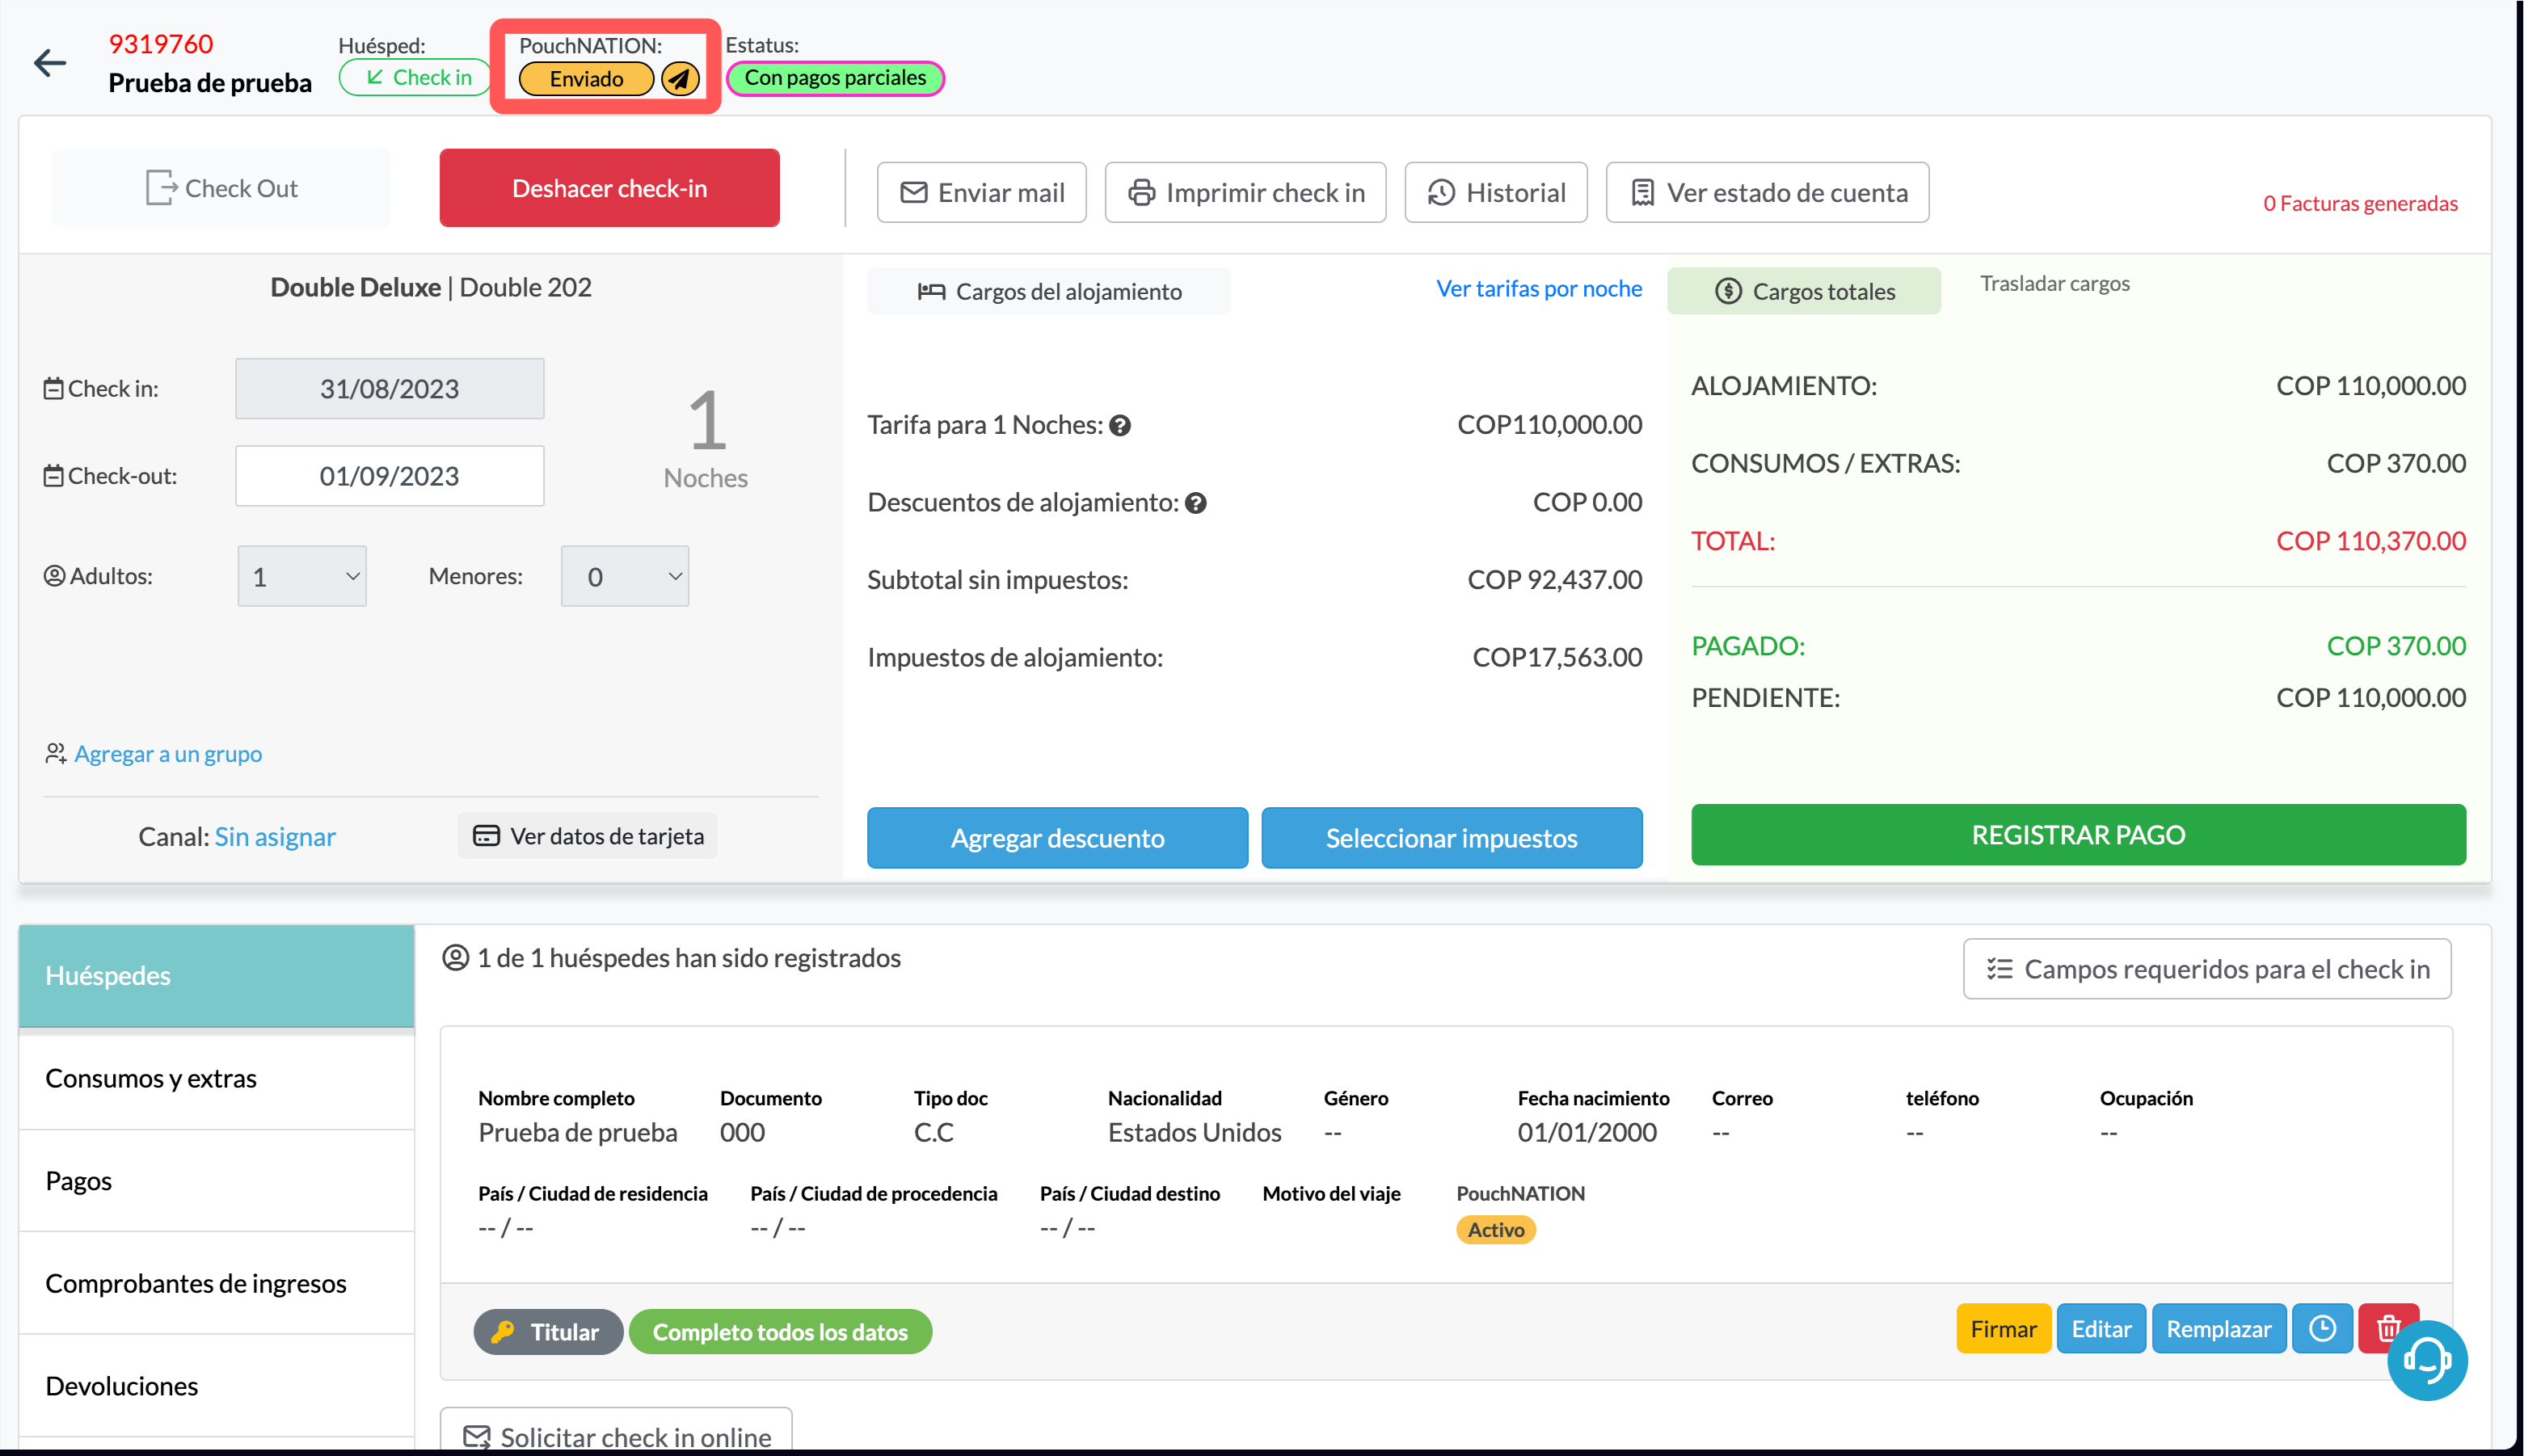Click nationality value Estados Unidos

pos(1194,1132)
